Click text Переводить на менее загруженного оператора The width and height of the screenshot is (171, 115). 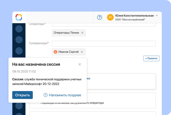(72, 103)
